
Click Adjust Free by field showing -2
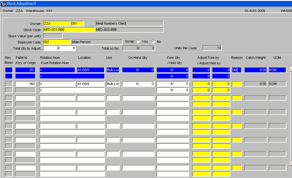pos(201,70)
